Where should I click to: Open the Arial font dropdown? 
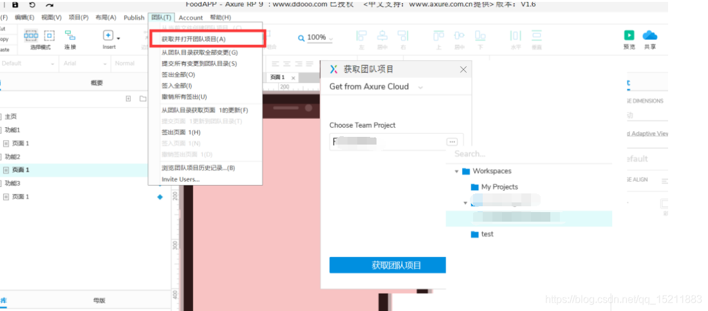(82, 64)
